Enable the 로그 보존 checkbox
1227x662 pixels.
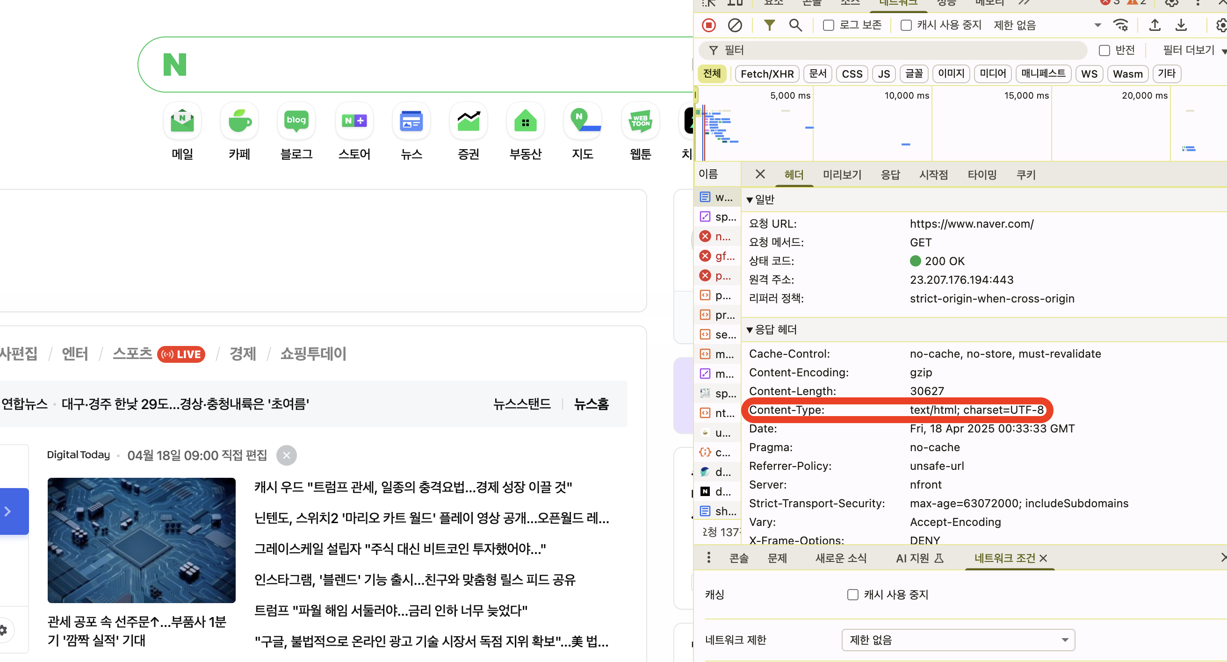[x=828, y=25]
